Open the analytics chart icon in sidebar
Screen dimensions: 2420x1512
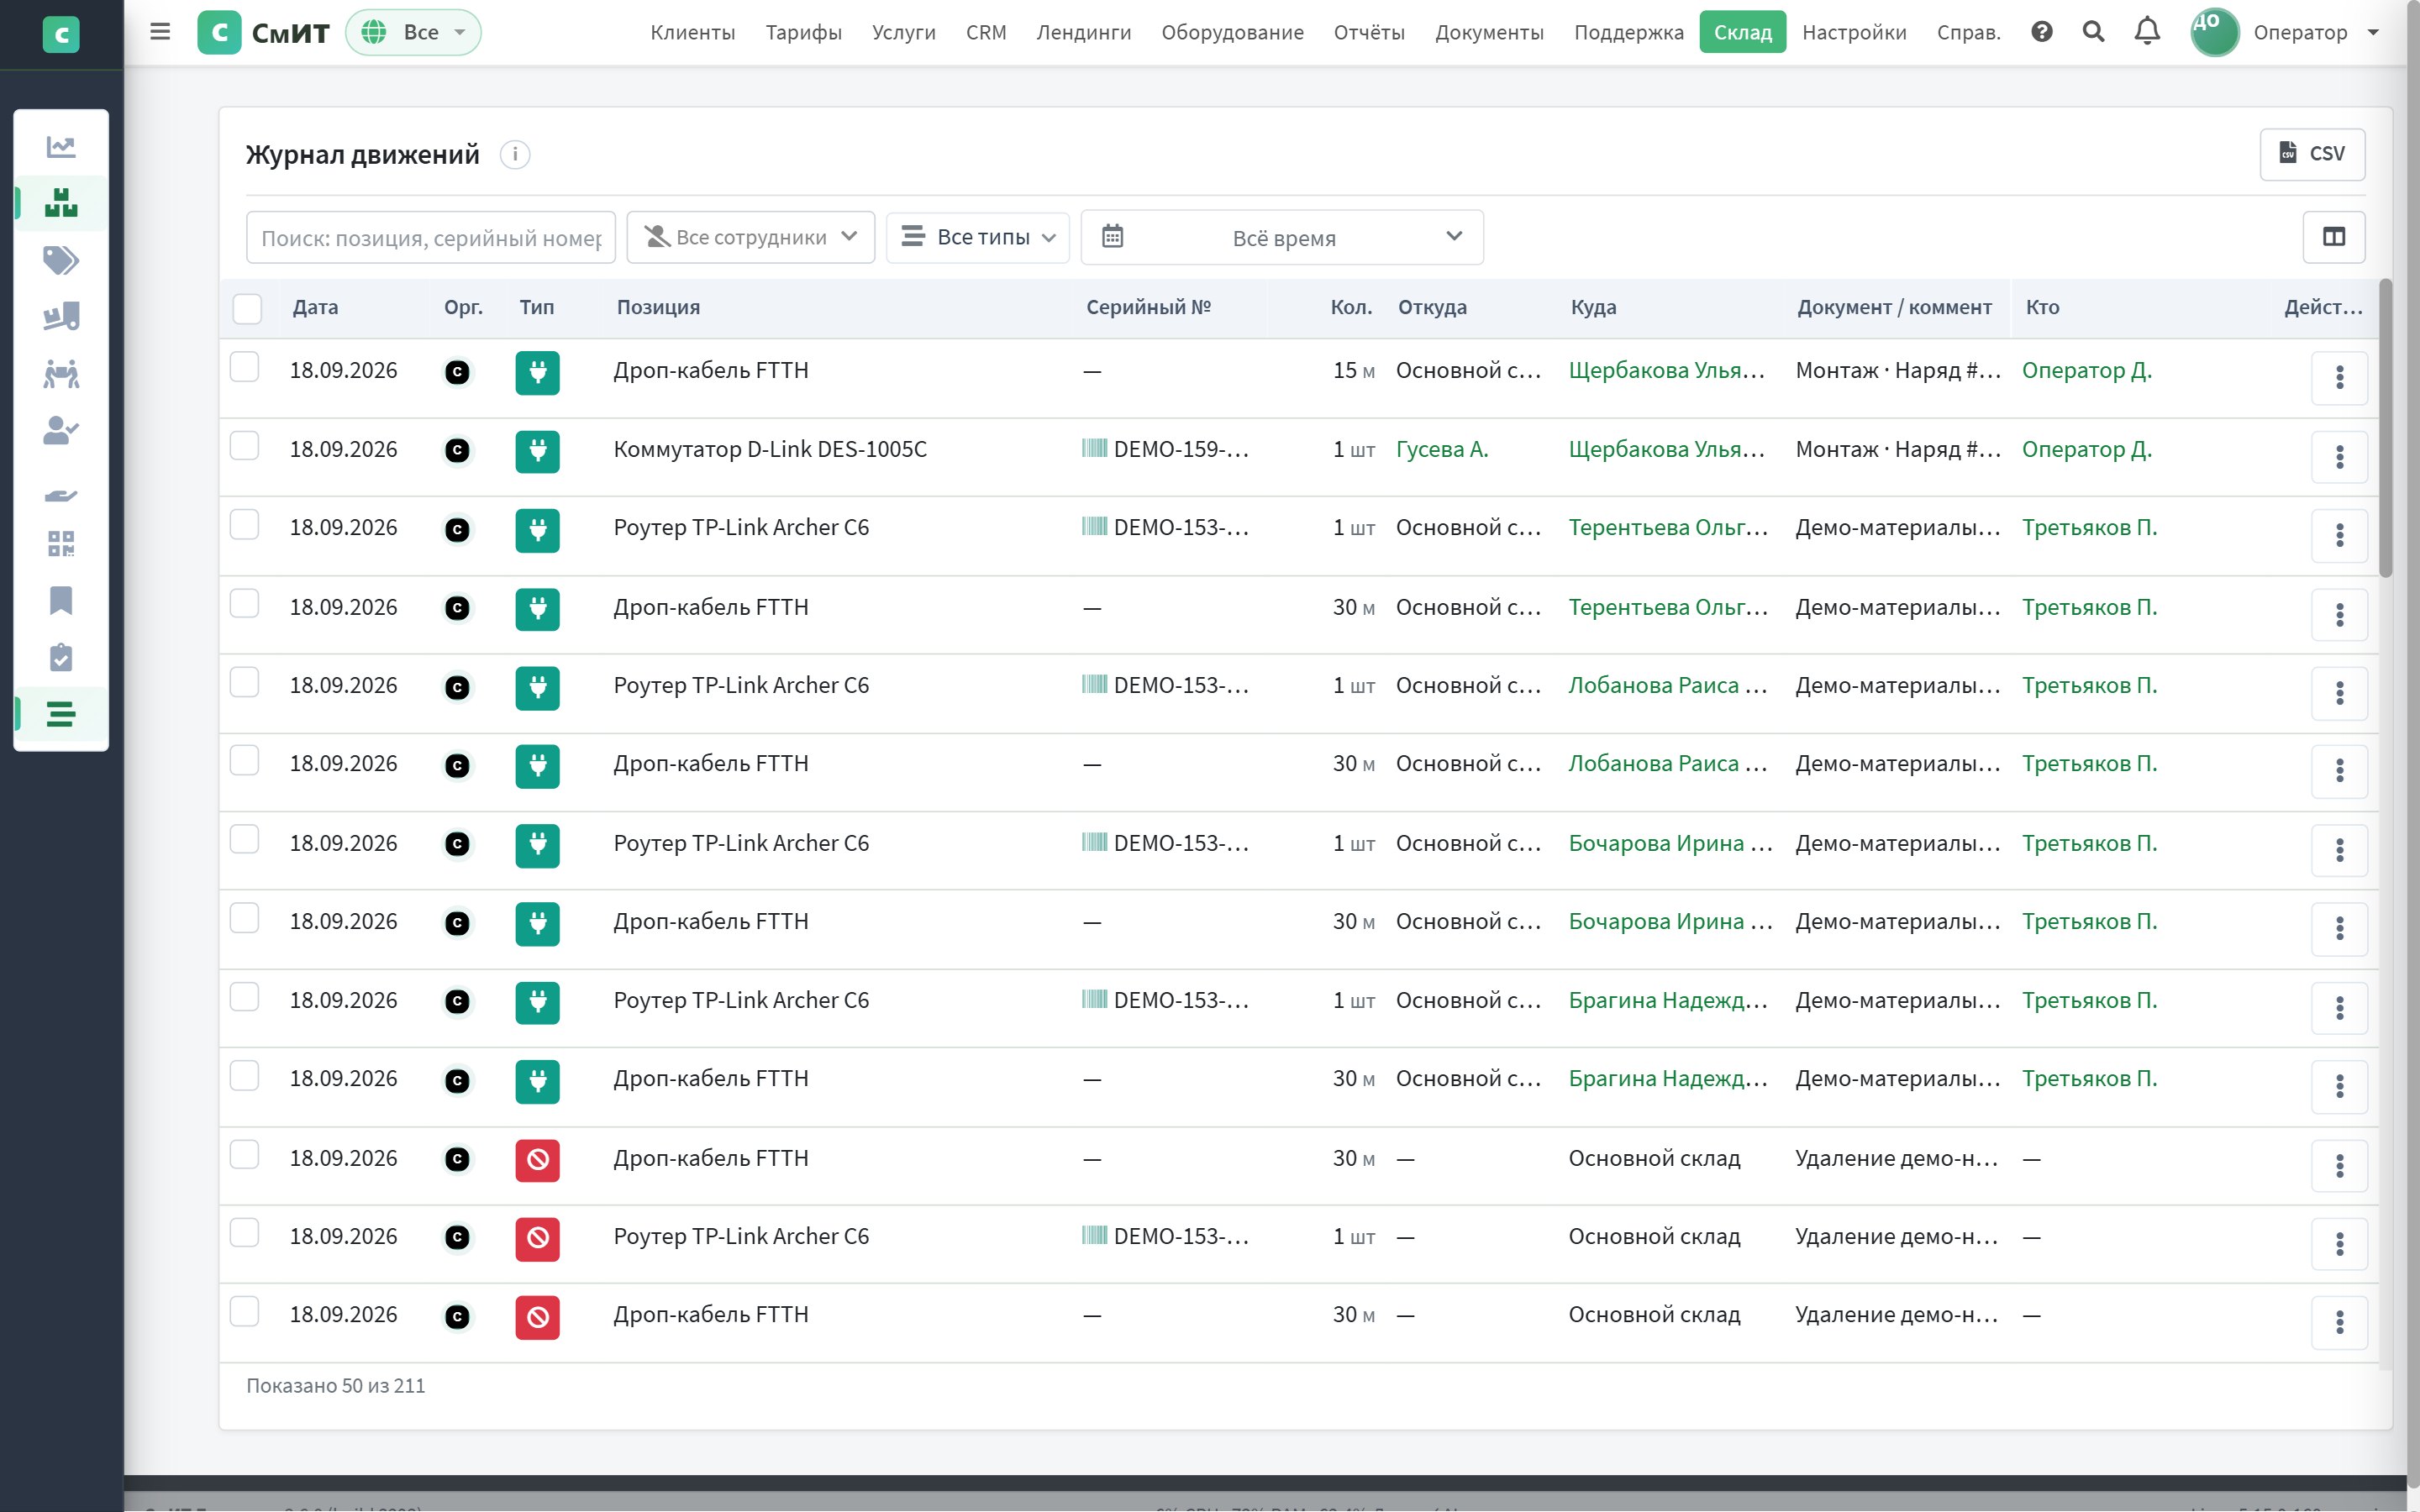[x=61, y=147]
